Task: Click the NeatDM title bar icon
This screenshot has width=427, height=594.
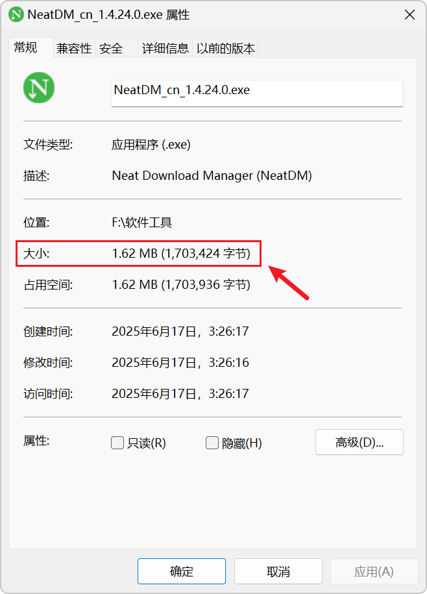Action: pyautogui.click(x=16, y=15)
